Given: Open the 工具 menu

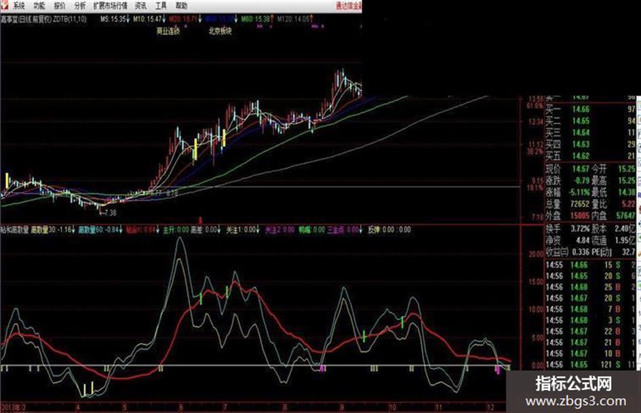Looking at the screenshot, I should 161,5.
